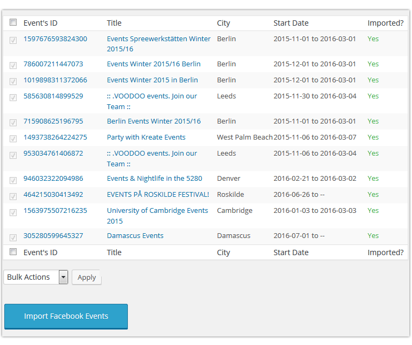Click the West Palm Beach city cell
Screen dimensions: 412x345
[245, 137]
